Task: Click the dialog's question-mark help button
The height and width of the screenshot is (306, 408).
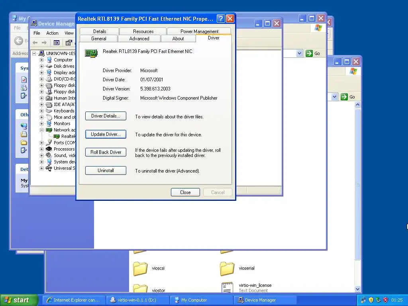Action: click(x=220, y=19)
